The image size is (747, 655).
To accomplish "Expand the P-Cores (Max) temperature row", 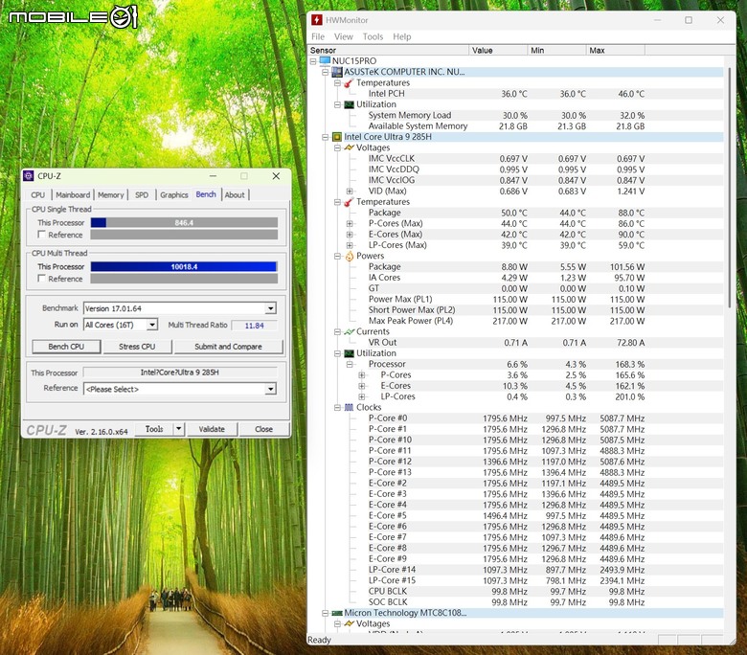I will [x=350, y=223].
